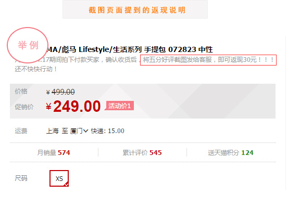Click the 促销价 label
This screenshot has width=287, height=208.
click(x=24, y=107)
